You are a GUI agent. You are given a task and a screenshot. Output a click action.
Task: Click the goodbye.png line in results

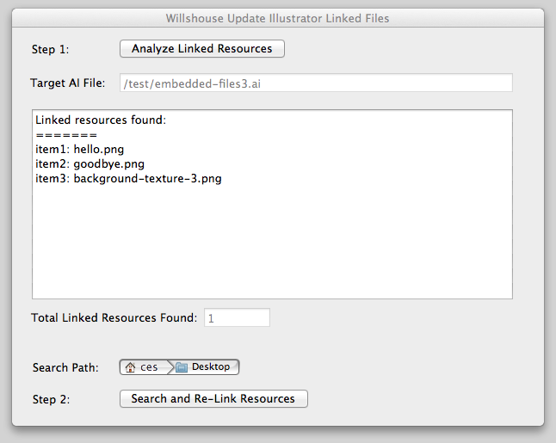[x=90, y=164]
